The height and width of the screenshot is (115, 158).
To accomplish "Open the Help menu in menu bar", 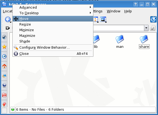I will pyautogui.click(x=128, y=11).
